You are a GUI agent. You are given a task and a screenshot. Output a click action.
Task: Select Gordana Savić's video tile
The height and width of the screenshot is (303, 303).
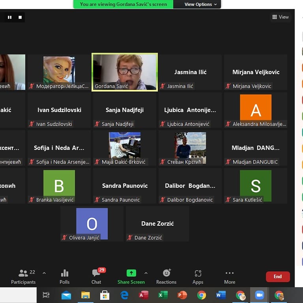(x=125, y=72)
